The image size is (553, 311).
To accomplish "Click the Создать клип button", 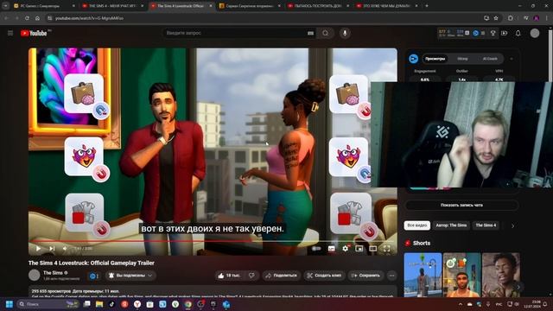I will click(x=324, y=276).
